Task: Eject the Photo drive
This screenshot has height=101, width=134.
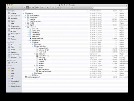Action: pos(20,47)
